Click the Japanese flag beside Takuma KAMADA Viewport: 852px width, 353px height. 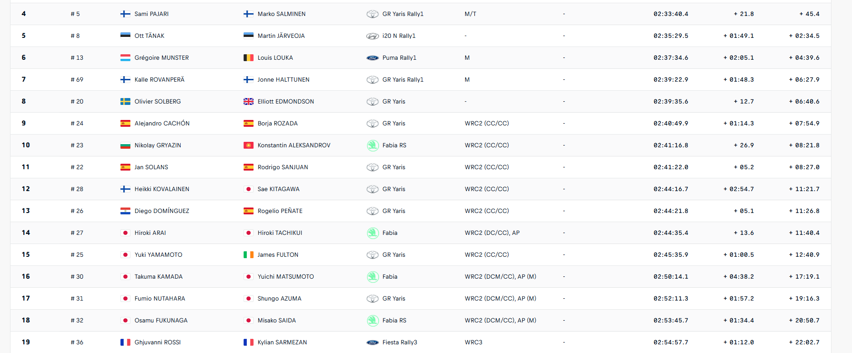(125, 277)
